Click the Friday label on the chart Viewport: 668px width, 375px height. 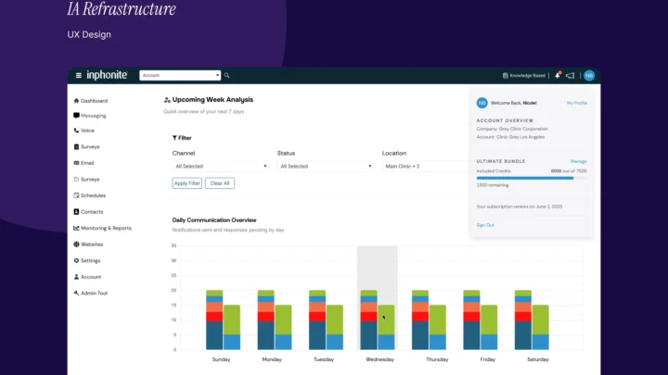pyautogui.click(x=488, y=359)
